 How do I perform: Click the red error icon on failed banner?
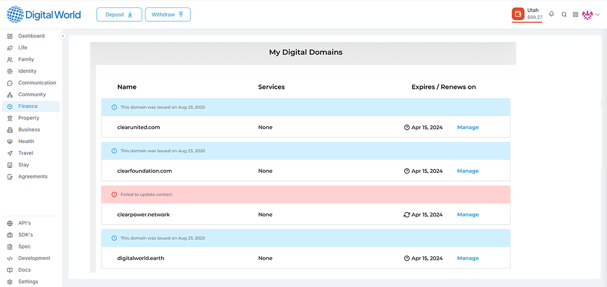point(114,194)
